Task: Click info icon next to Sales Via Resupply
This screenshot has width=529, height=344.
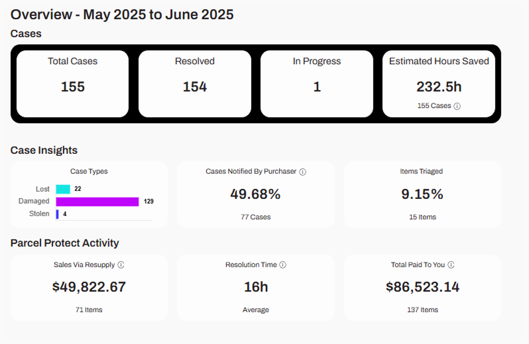Action: point(121,265)
